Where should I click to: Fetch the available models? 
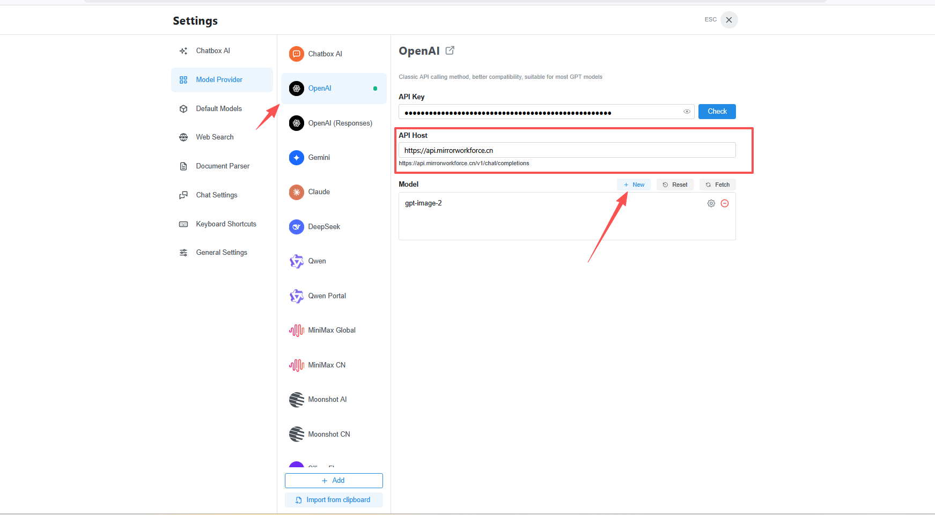(718, 185)
